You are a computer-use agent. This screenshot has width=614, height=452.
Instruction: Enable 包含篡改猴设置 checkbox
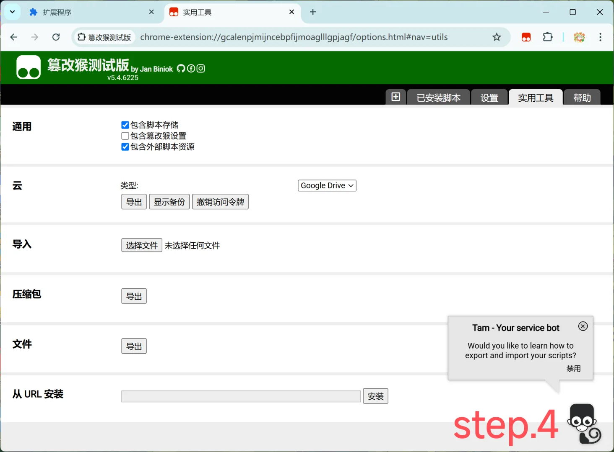click(125, 136)
